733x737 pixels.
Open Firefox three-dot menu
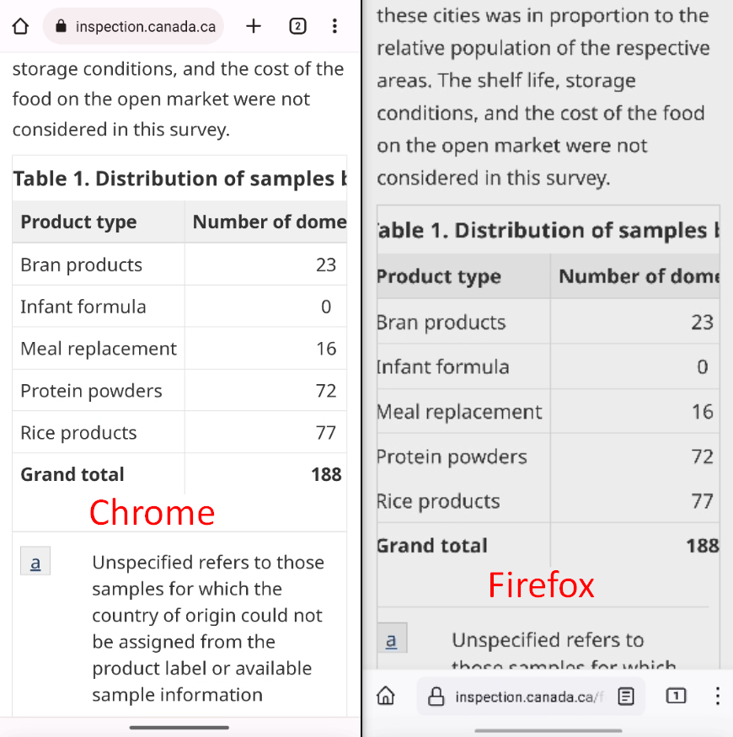(718, 696)
